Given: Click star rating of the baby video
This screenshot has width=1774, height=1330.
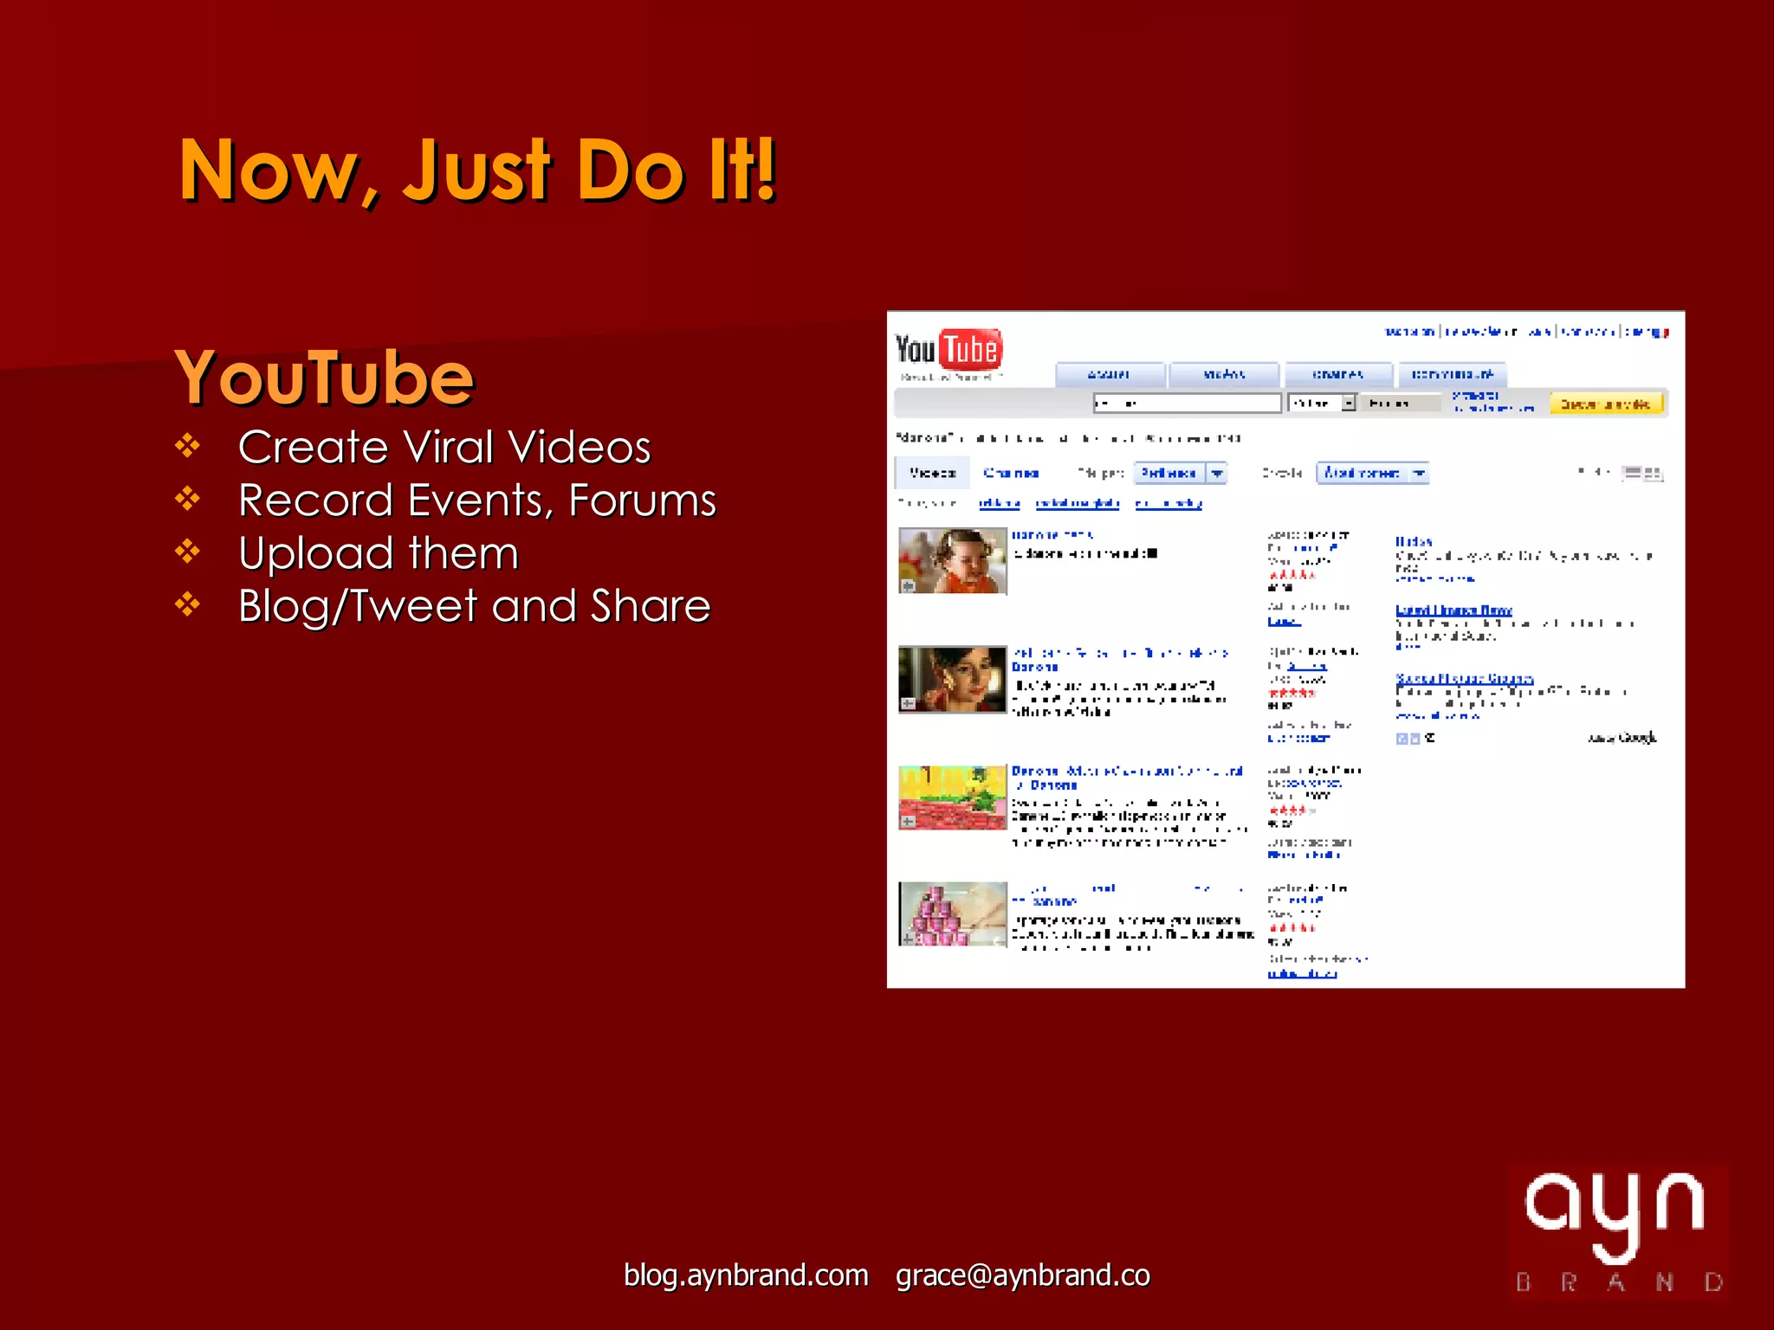Looking at the screenshot, I should point(1292,575).
